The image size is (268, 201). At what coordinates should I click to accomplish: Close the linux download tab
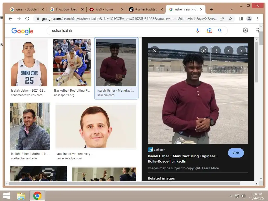click(82, 9)
